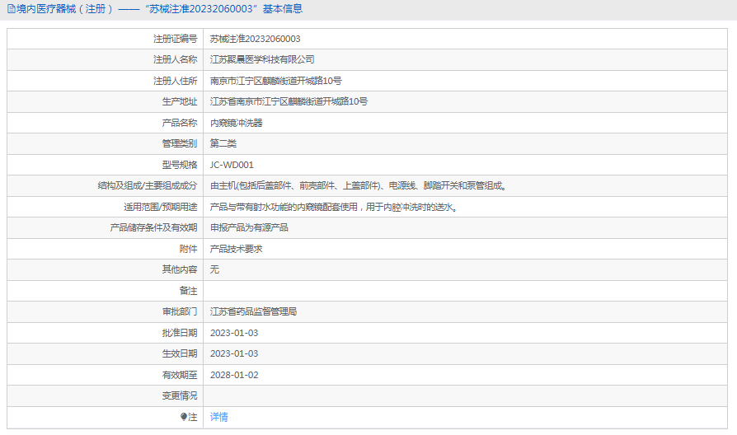Select production address 江苏省南京市江宁区麒麟街道开城路10号
737x435 pixels.
(x=289, y=101)
